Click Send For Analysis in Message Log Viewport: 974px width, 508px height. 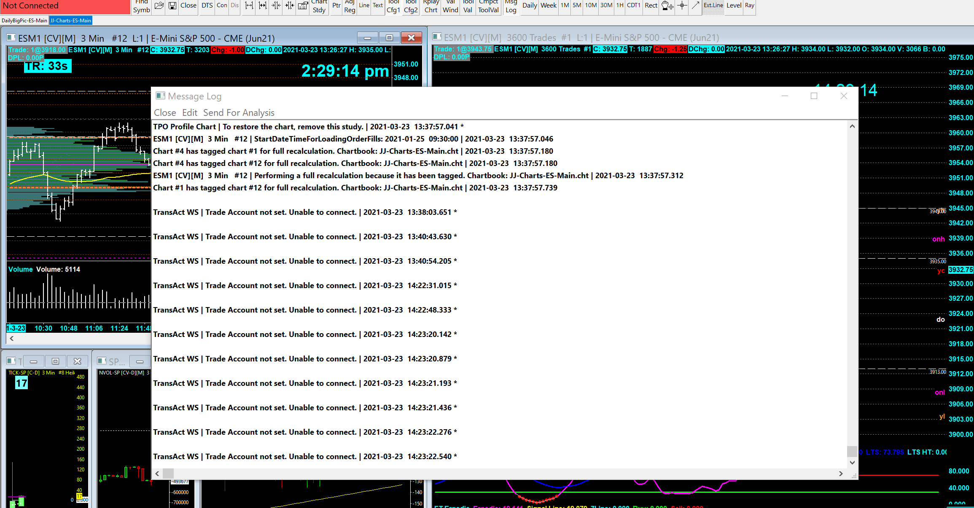coord(238,112)
